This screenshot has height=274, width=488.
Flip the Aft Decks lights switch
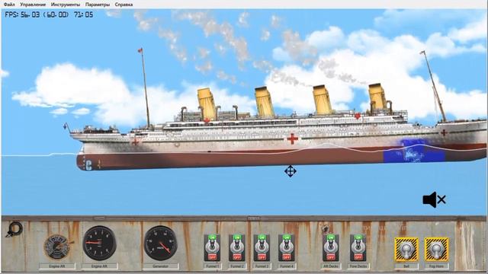(331, 248)
